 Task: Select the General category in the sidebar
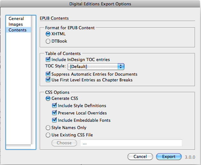click(x=16, y=18)
